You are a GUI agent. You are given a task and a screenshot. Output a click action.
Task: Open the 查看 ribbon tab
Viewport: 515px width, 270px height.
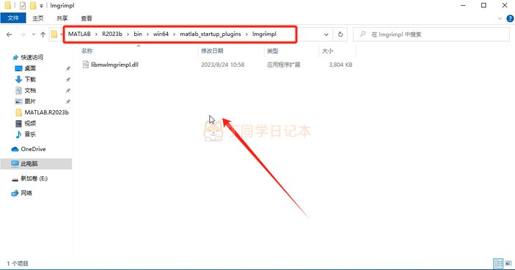click(x=87, y=18)
